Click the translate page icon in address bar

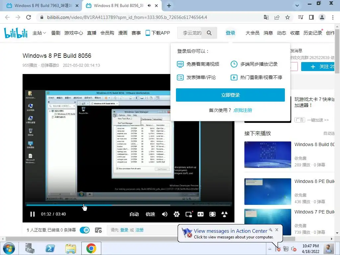click(266, 17)
